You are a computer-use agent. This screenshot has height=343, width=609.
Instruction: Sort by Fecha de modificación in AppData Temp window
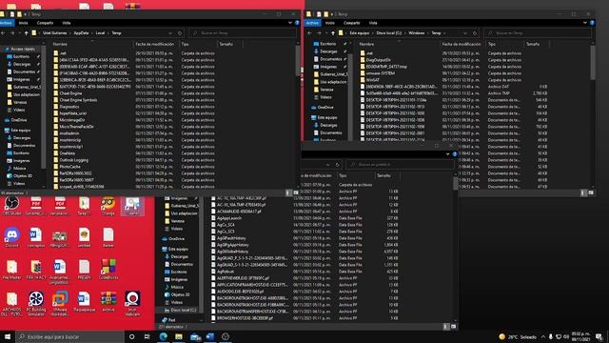click(x=155, y=45)
